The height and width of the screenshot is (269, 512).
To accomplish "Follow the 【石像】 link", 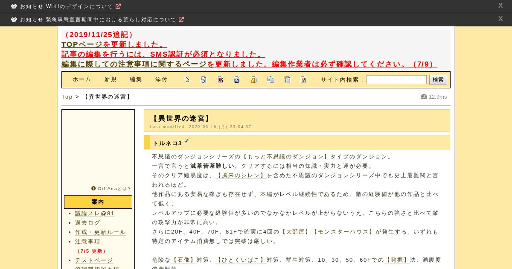I will point(183,260).
